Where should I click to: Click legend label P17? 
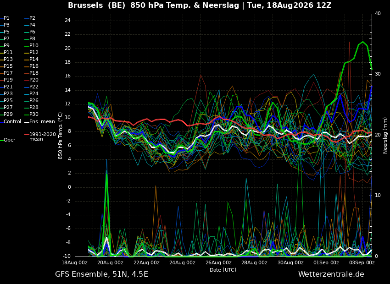pyautogui.click(x=8, y=73)
